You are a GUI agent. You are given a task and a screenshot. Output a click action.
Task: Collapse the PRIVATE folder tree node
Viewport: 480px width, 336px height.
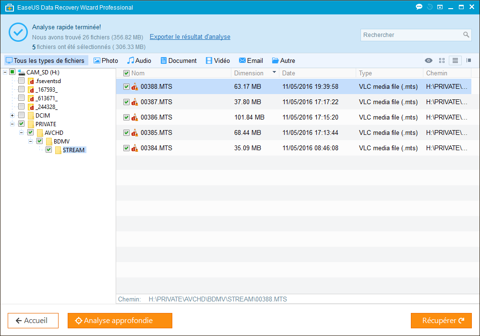[12, 124]
